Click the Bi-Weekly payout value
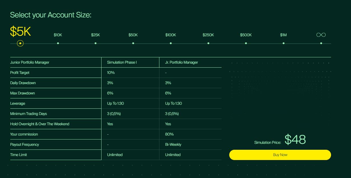This screenshot has width=351, height=178. click(x=173, y=145)
